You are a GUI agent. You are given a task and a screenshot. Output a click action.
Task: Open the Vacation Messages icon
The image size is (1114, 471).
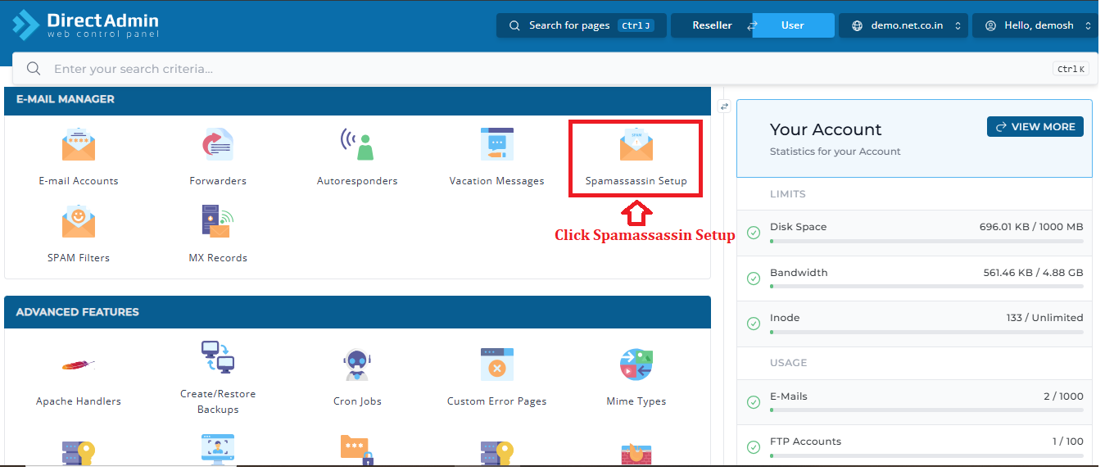pos(496,144)
